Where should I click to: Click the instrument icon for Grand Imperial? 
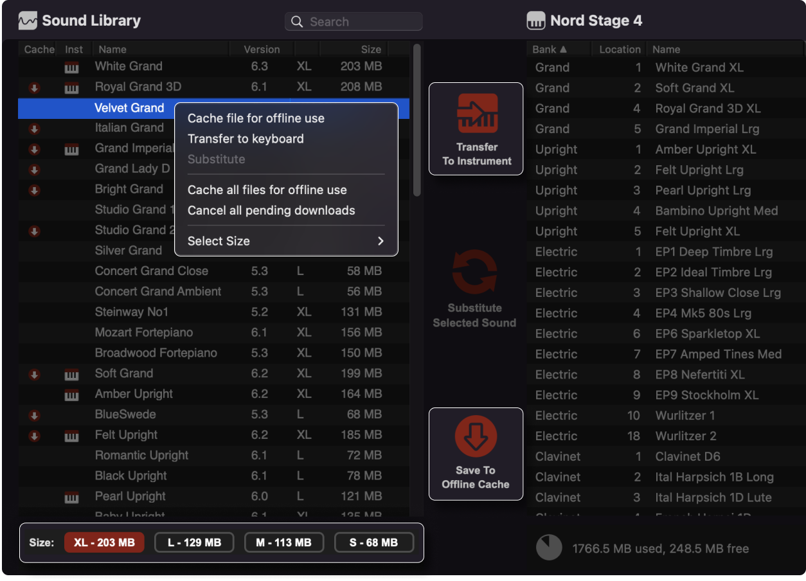(71, 150)
